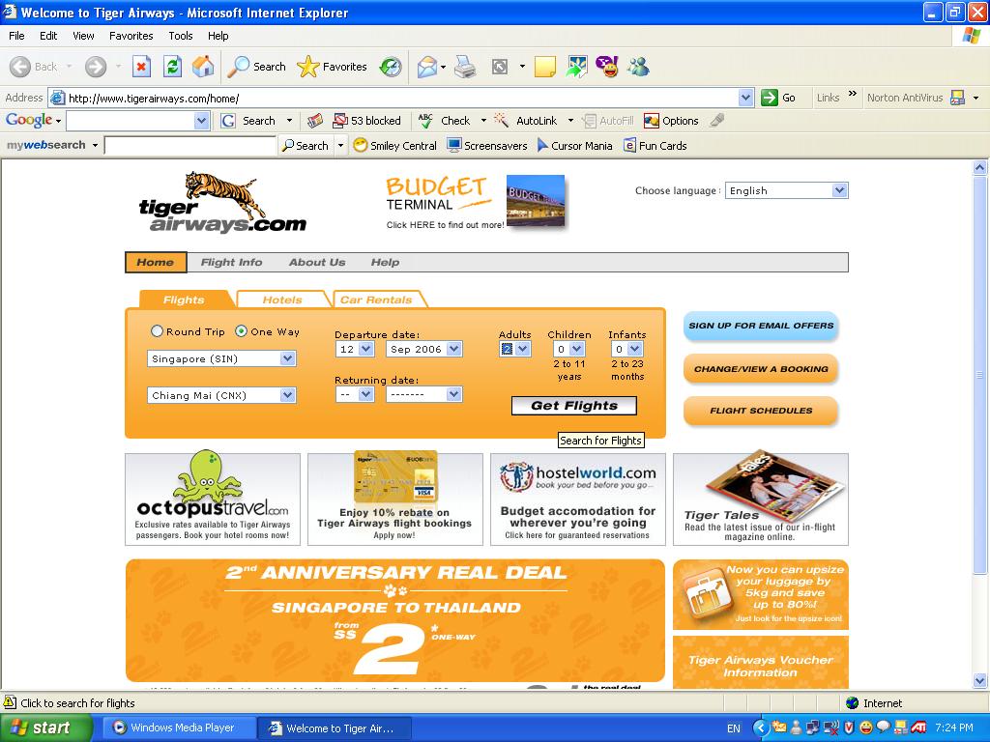Launch Yahoo Messenger smiley icon
Viewport: 990px width, 742px height.
607,67
